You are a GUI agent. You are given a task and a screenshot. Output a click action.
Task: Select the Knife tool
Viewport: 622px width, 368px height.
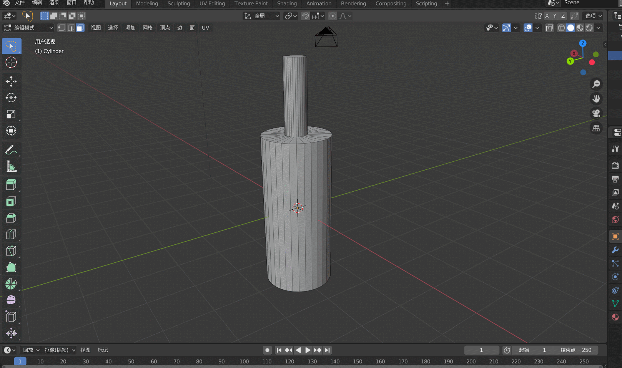11,251
